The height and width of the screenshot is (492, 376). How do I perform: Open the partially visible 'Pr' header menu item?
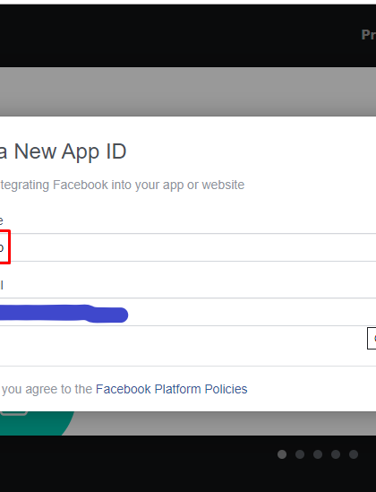click(x=369, y=35)
